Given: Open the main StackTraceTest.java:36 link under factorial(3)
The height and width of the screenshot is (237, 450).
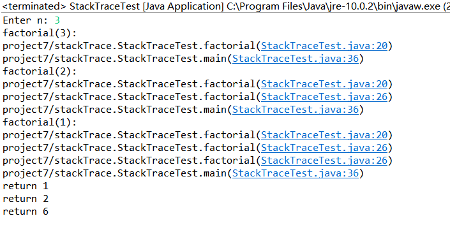Looking at the screenshot, I should tap(296, 59).
